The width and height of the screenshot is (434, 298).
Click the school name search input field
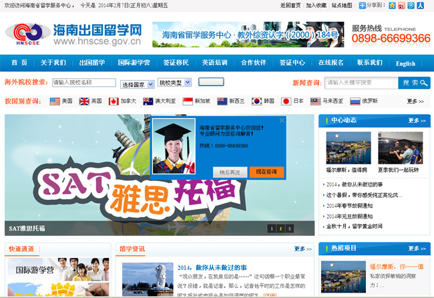click(83, 83)
